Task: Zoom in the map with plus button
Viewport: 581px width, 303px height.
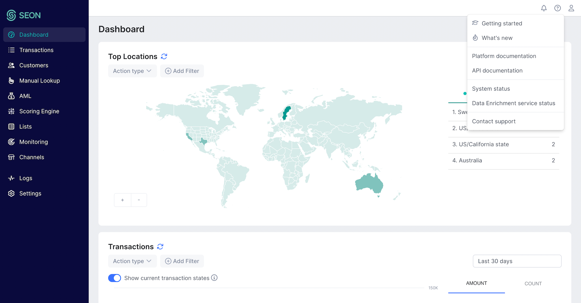Action: point(123,200)
